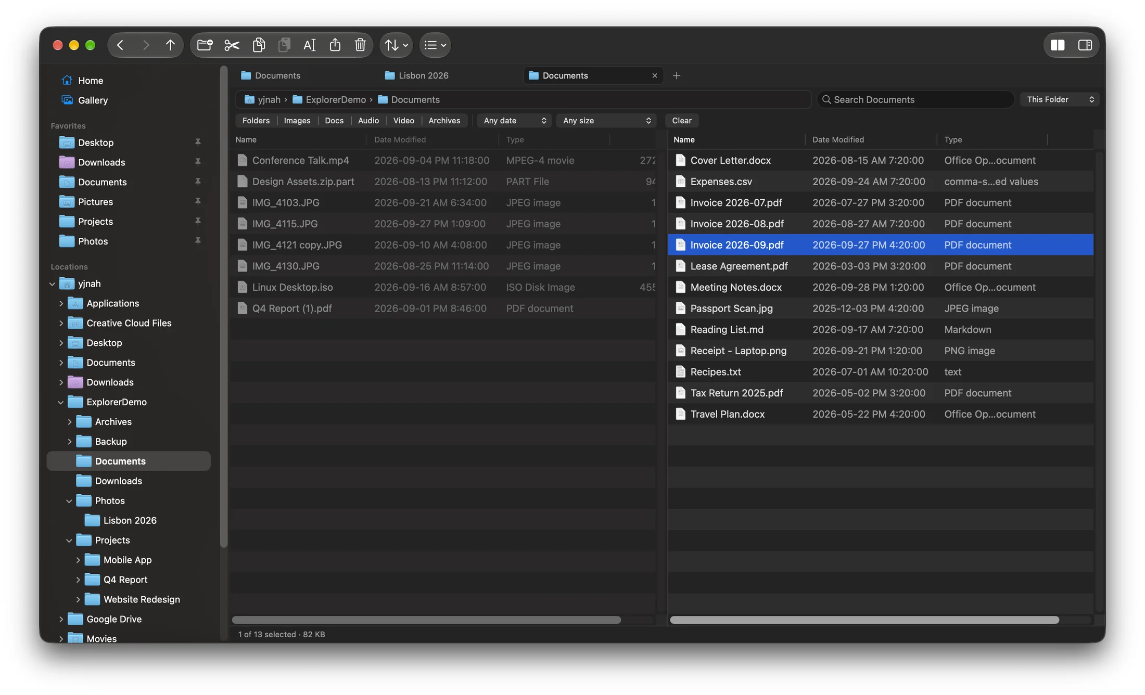
Task: Toggle the dual-pane split view
Action: [x=1058, y=45]
